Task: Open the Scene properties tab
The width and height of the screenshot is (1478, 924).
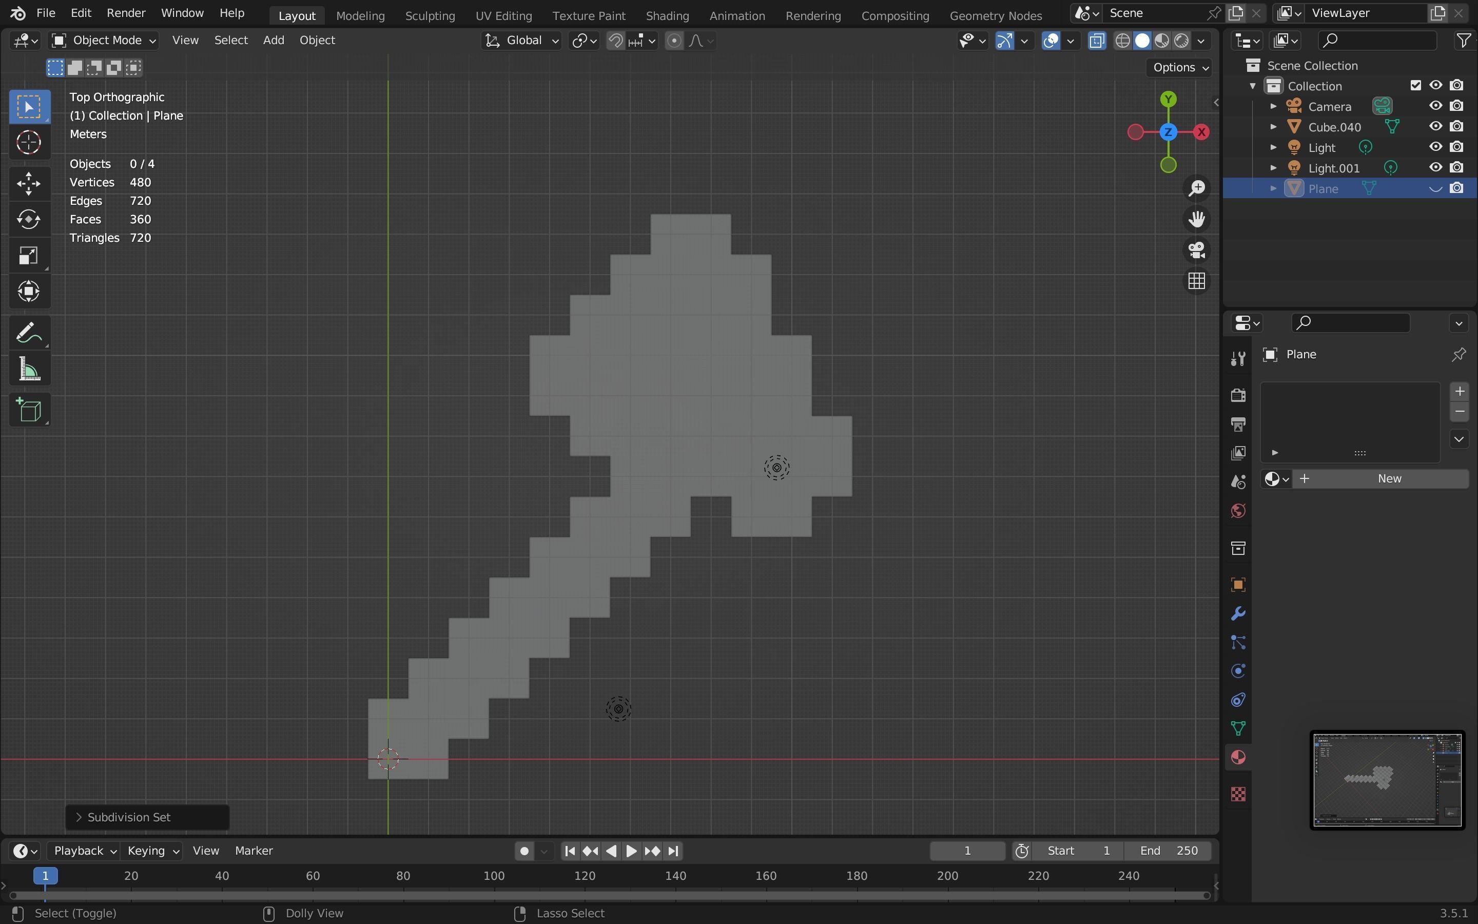Action: (x=1238, y=482)
